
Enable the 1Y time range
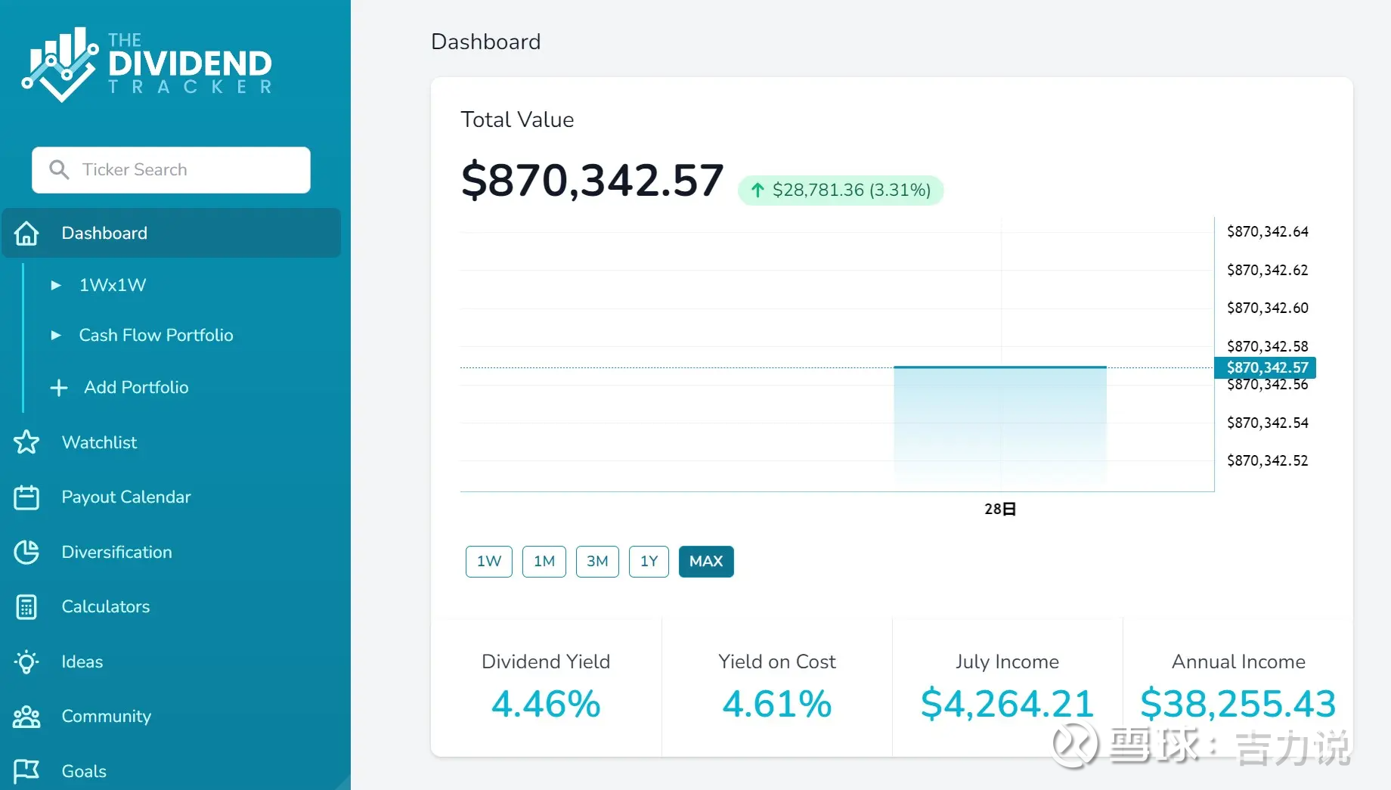click(x=648, y=561)
